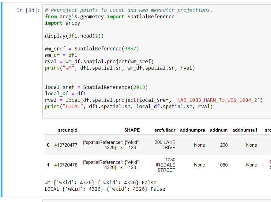The width and height of the screenshot is (271, 202).
Task: Click the SHAPE column header
Action: pyautogui.click(x=132, y=130)
